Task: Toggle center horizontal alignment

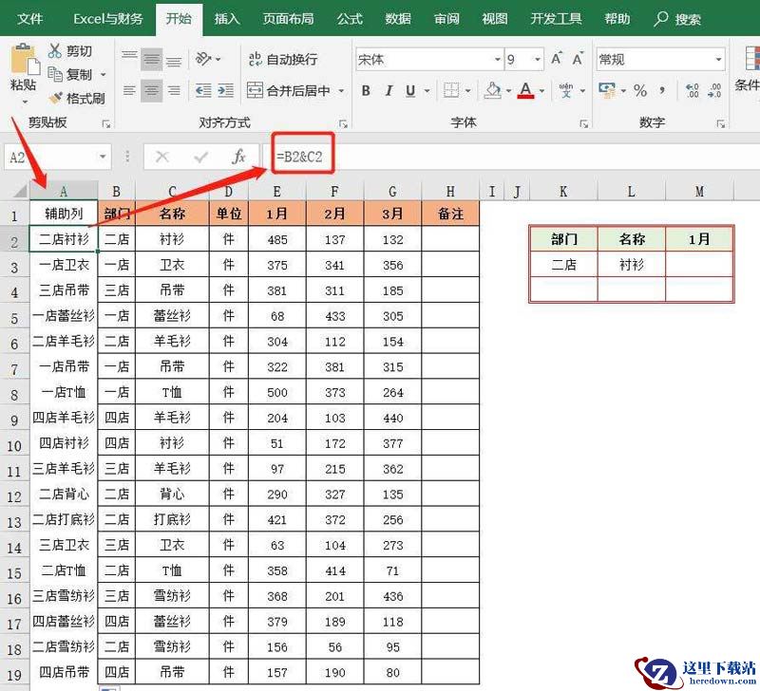Action: [x=152, y=90]
